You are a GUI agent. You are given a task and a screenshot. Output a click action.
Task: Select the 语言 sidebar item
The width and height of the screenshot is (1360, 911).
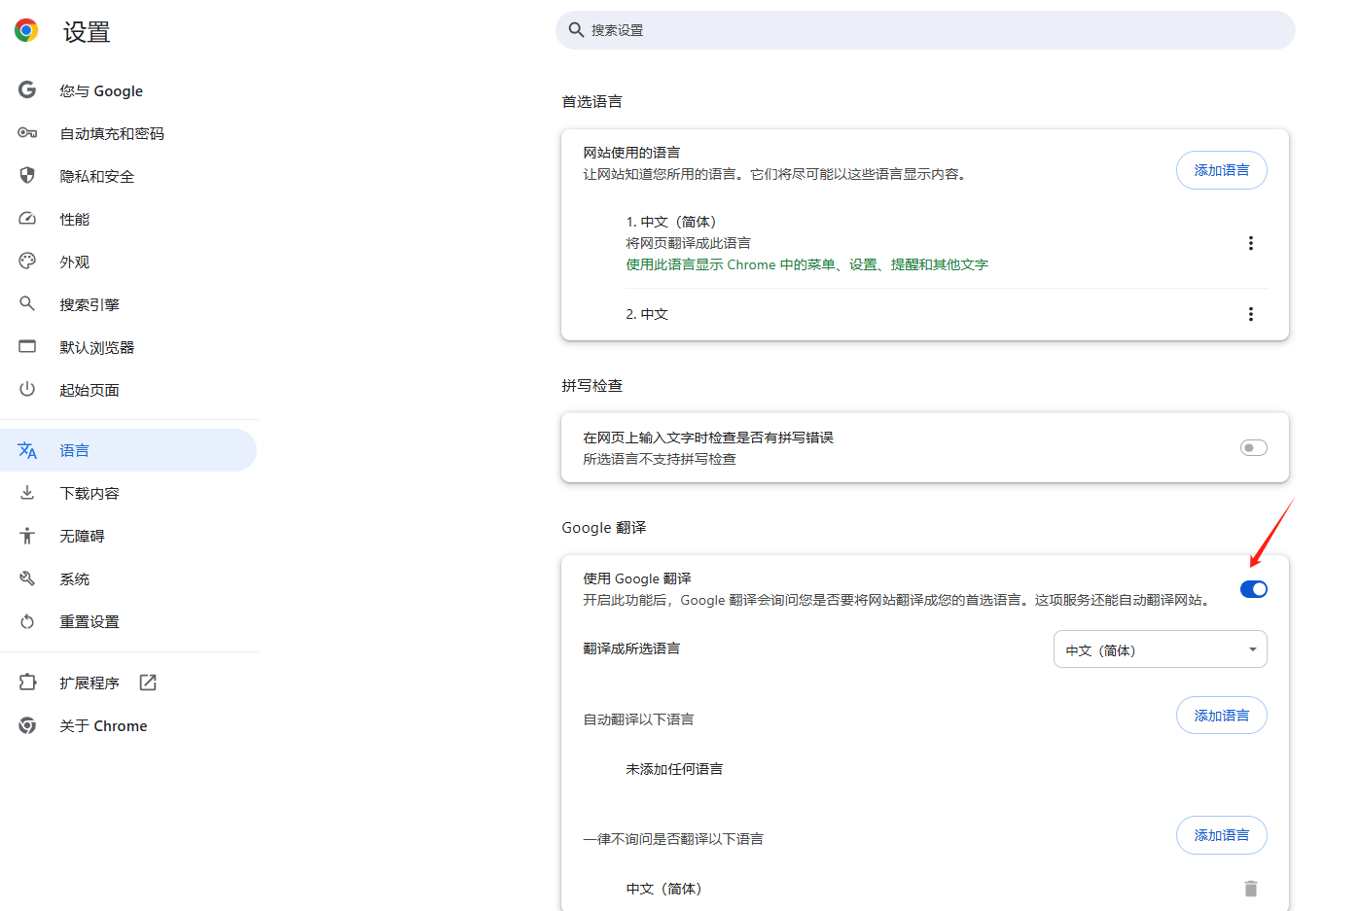pos(128,450)
